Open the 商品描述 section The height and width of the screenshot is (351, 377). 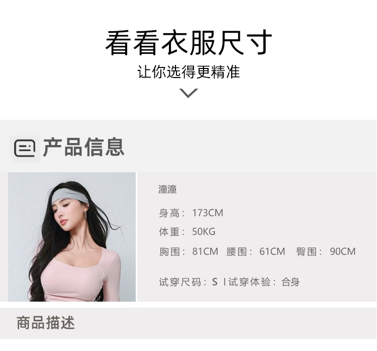45,323
